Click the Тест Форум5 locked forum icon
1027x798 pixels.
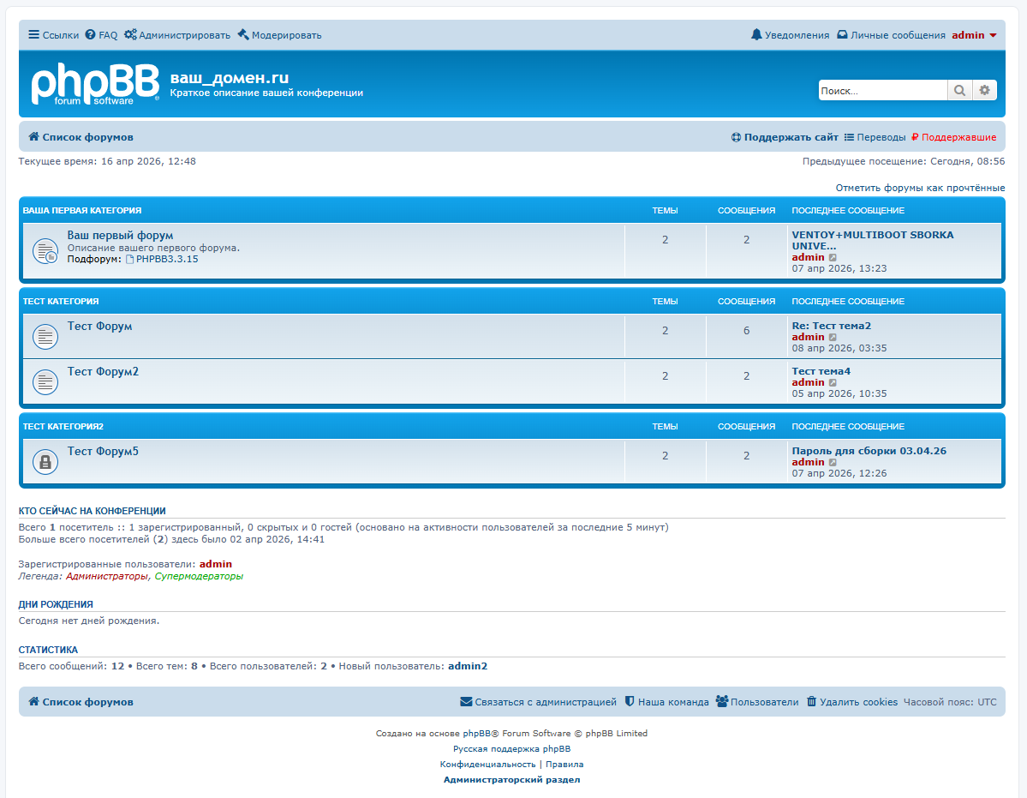click(45, 462)
